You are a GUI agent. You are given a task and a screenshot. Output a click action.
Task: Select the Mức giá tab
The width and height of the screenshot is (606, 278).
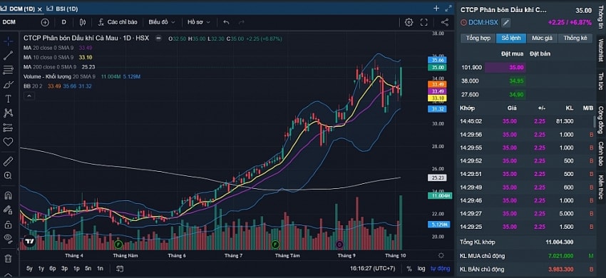coord(542,38)
